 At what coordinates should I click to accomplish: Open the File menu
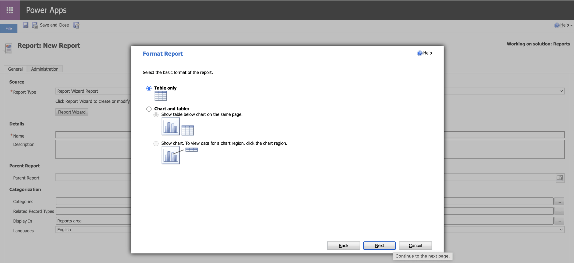click(x=9, y=28)
